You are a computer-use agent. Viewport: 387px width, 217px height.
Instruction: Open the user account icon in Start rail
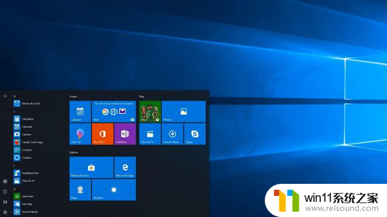pyautogui.click(x=5, y=181)
